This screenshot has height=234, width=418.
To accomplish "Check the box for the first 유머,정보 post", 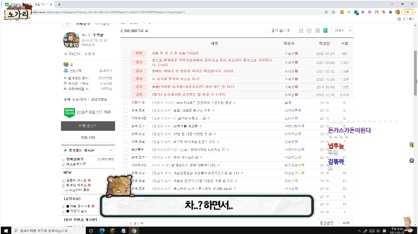I will tap(126, 110).
